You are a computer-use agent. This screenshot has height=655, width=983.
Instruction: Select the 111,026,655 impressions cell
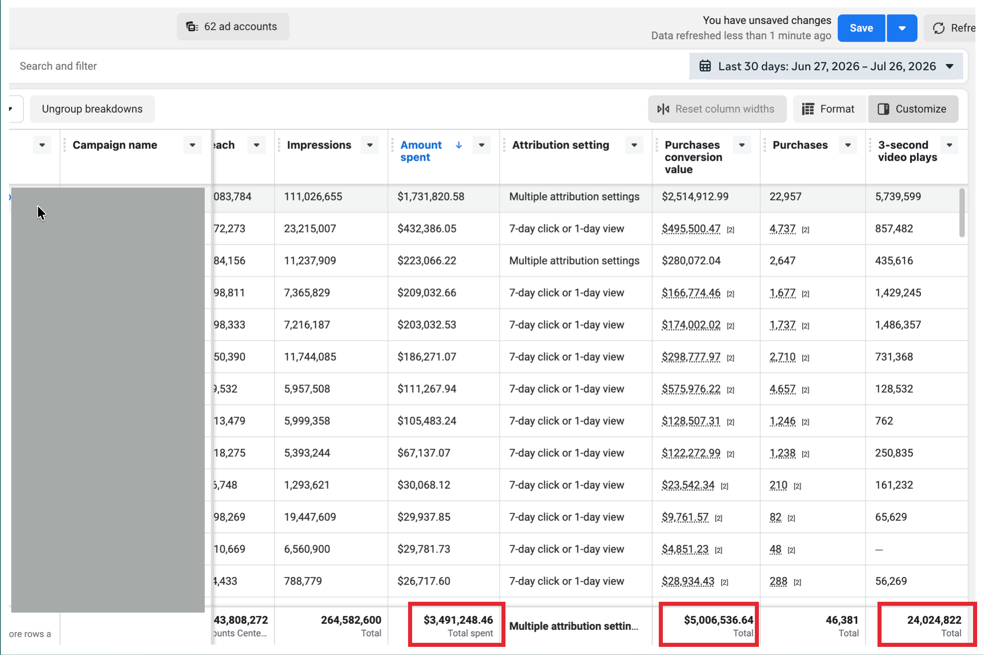tap(331, 197)
